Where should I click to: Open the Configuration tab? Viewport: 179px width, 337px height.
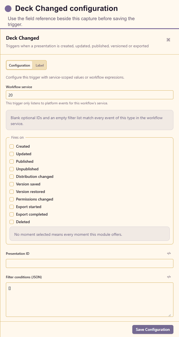pyautogui.click(x=20, y=65)
